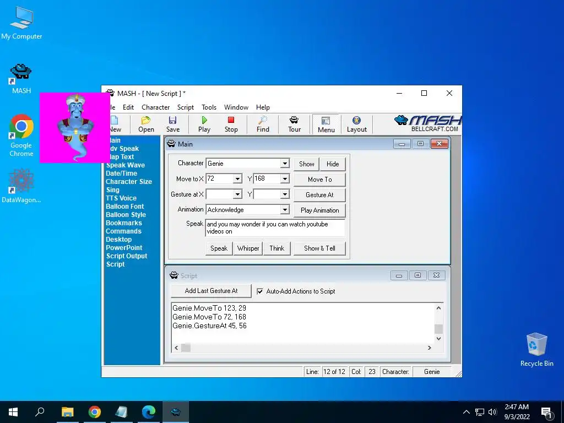Click the Speak button
The height and width of the screenshot is (423, 564).
(219, 248)
